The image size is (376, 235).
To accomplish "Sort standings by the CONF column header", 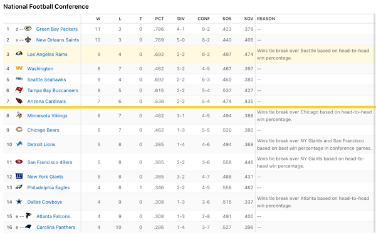I will click(x=204, y=19).
